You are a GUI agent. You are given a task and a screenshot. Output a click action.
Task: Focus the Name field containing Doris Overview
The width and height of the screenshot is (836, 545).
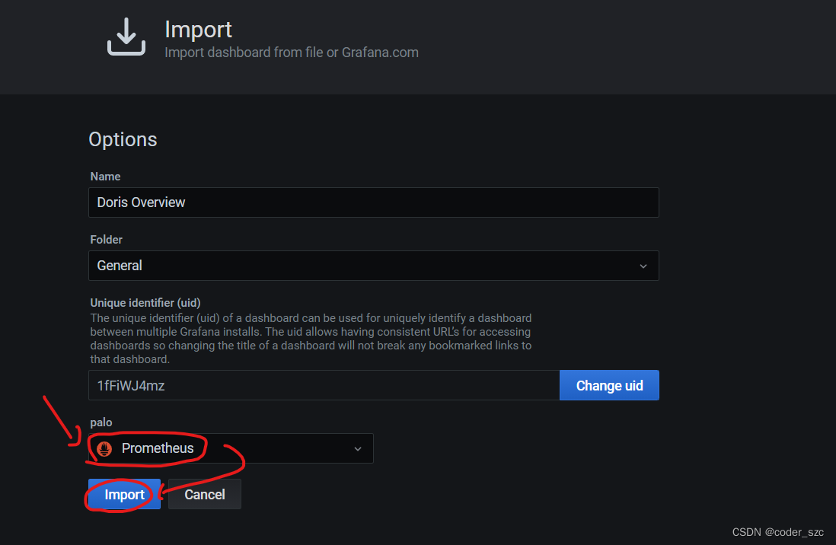373,202
